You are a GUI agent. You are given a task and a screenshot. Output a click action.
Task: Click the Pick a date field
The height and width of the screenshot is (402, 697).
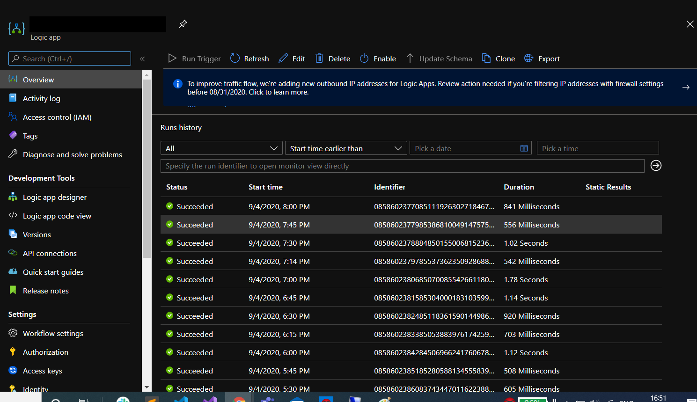click(x=470, y=148)
